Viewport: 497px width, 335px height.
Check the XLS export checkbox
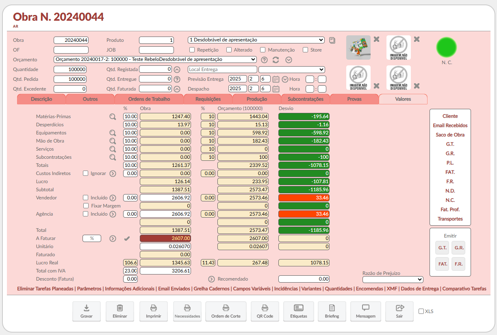421,311
